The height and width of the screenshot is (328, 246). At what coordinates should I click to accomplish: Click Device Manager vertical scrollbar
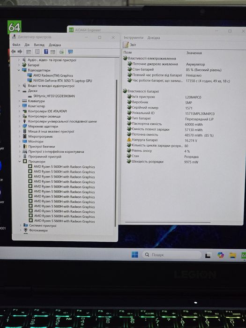(x=116, y=153)
